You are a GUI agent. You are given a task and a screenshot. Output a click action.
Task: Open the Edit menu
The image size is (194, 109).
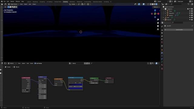point(8,2)
